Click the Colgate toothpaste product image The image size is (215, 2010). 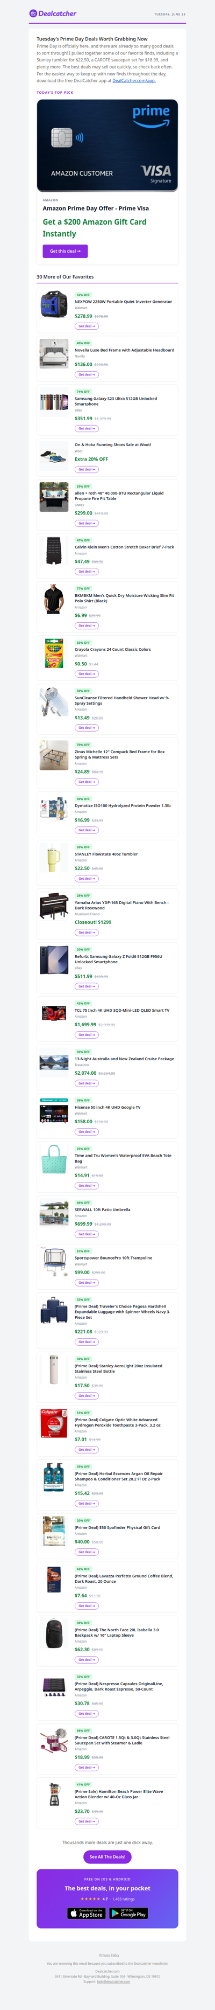tap(54, 1424)
